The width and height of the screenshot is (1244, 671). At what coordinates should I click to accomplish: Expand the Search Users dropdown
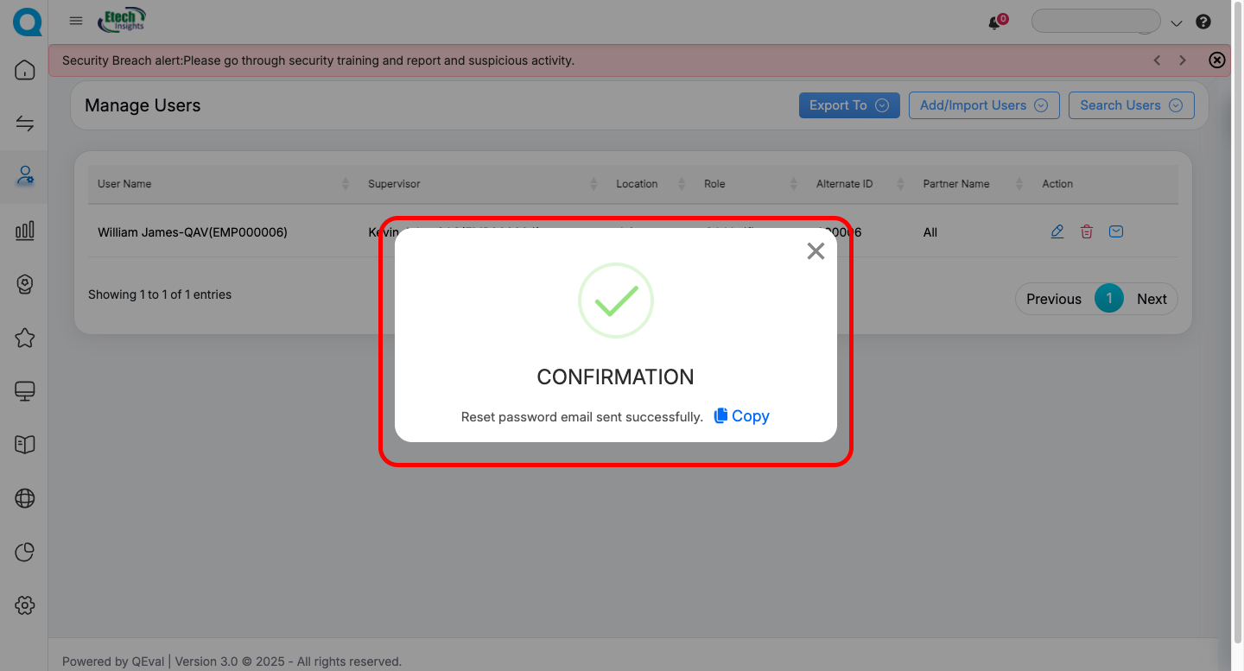(x=1131, y=105)
